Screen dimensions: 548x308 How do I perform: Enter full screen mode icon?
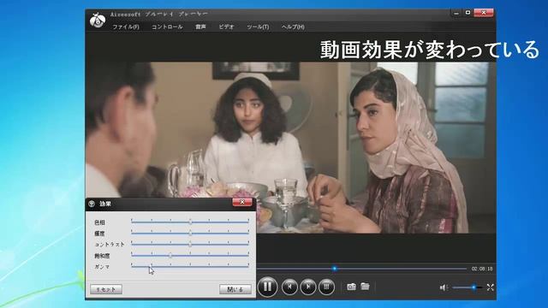click(490, 287)
